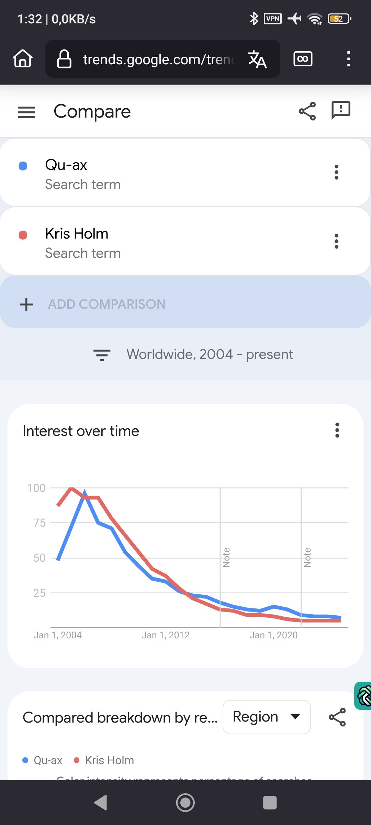Screen dimensions: 371x825
Task: Tap the Note marker near 2016
Action: [x=226, y=558]
